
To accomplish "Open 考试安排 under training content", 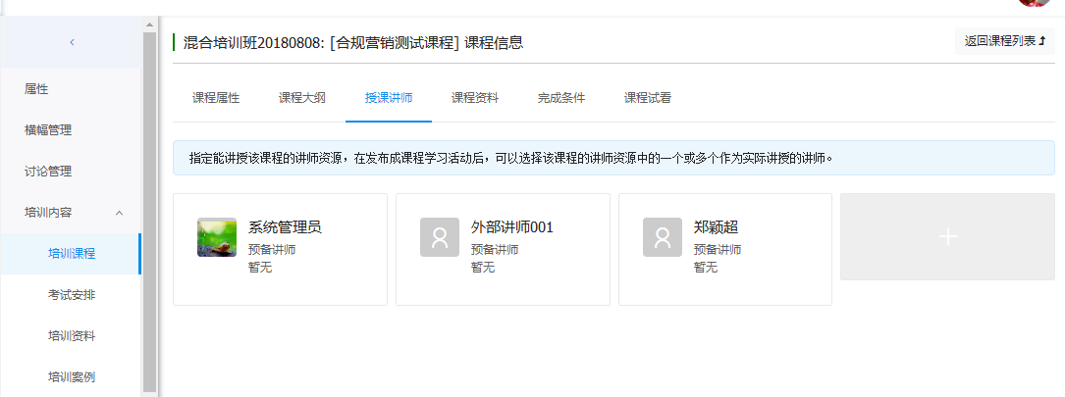I will coord(72,295).
